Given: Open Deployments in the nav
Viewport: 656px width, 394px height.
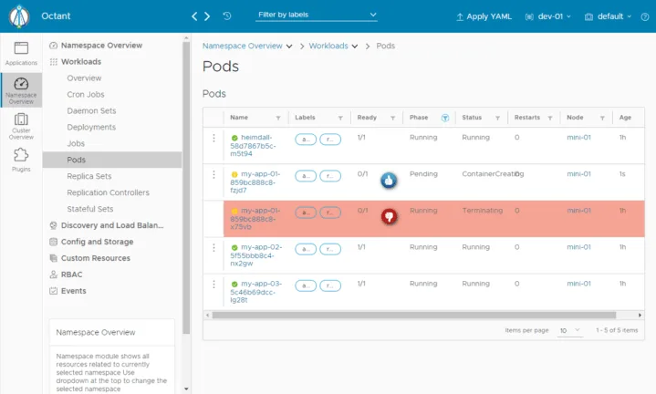Looking at the screenshot, I should [91, 127].
